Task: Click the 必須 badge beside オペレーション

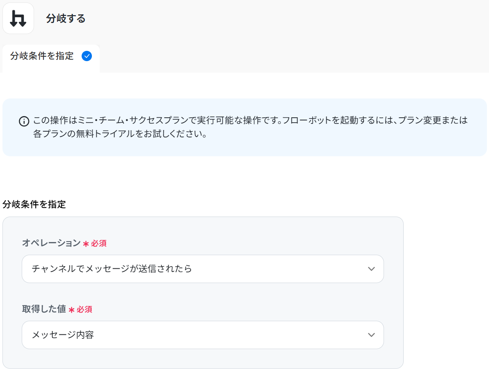Action: point(99,244)
